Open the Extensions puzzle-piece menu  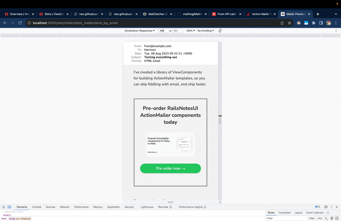(314, 23)
